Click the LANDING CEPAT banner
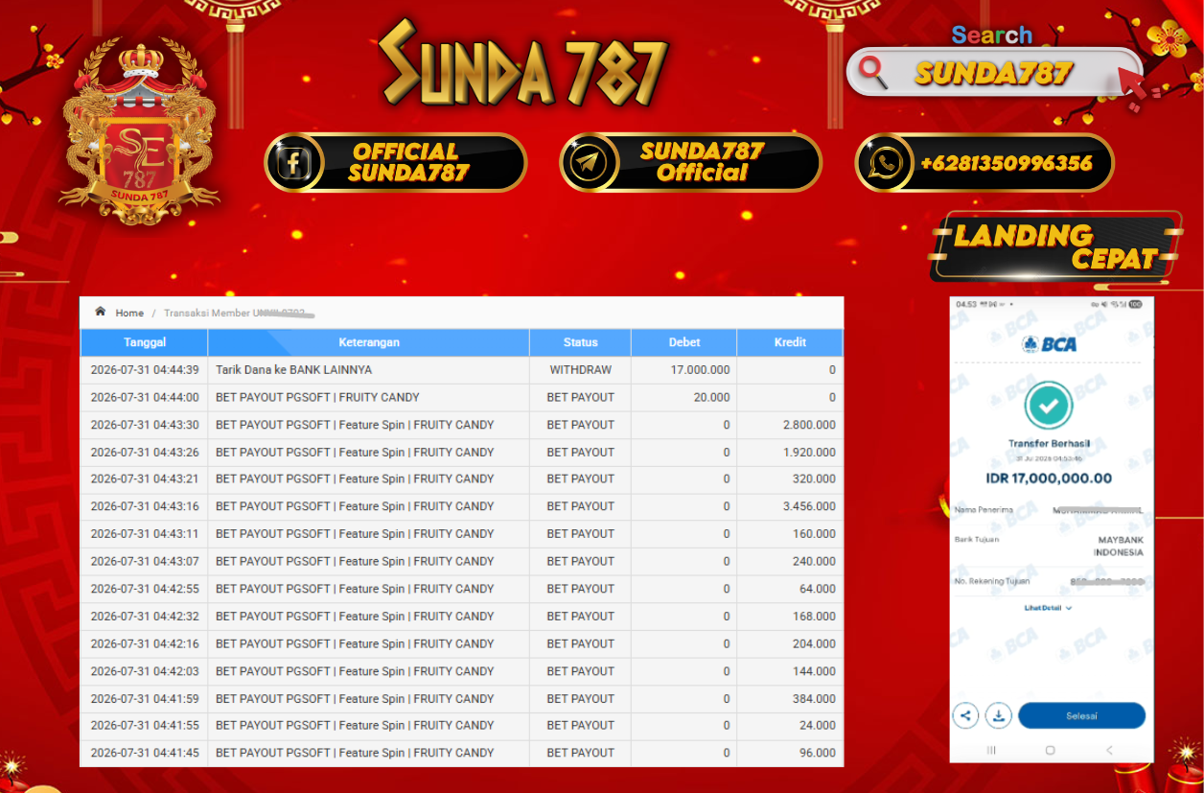Image resolution: width=1204 pixels, height=793 pixels. pos(1053,247)
